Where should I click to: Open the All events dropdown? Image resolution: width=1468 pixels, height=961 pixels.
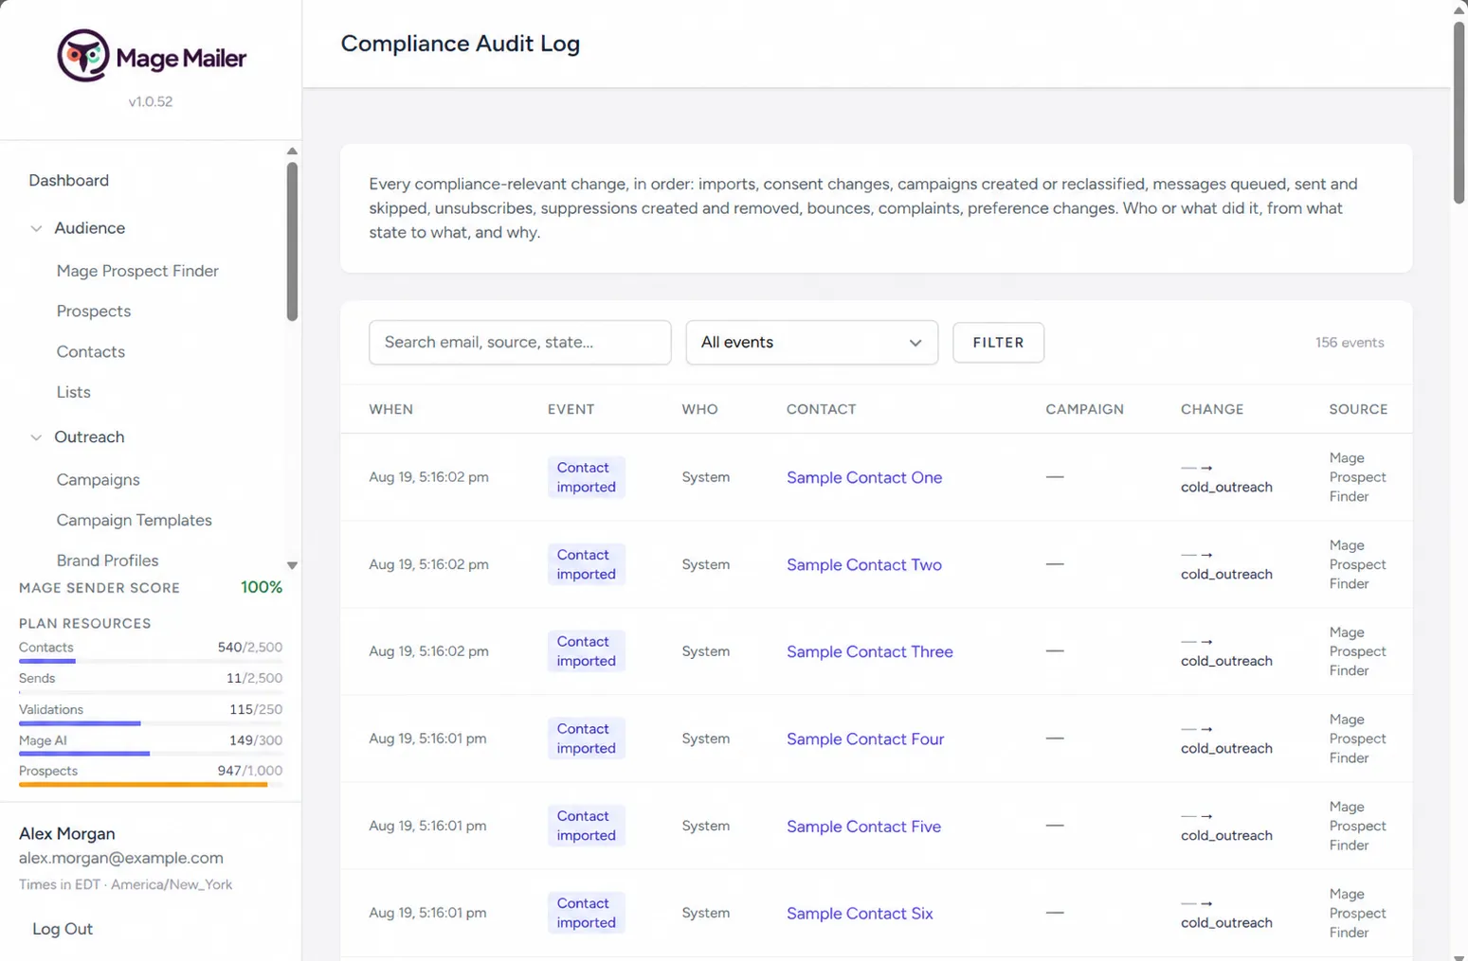(811, 343)
